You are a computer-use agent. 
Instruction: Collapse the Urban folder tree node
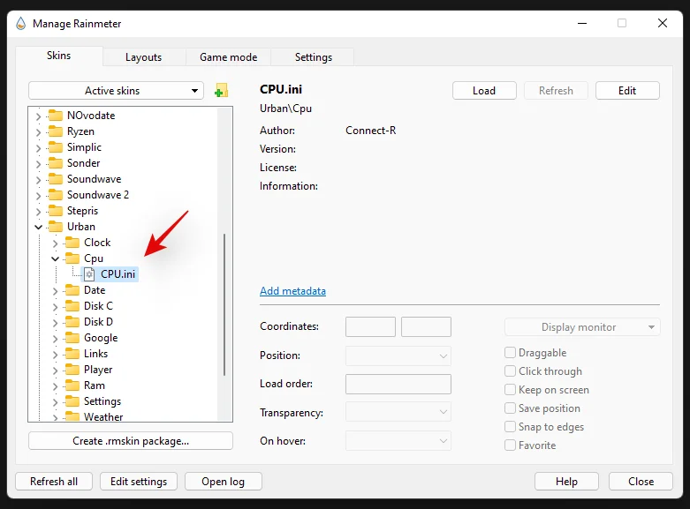39,227
